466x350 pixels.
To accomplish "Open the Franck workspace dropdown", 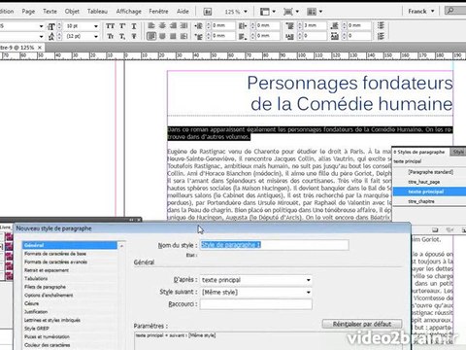I will point(433,12).
